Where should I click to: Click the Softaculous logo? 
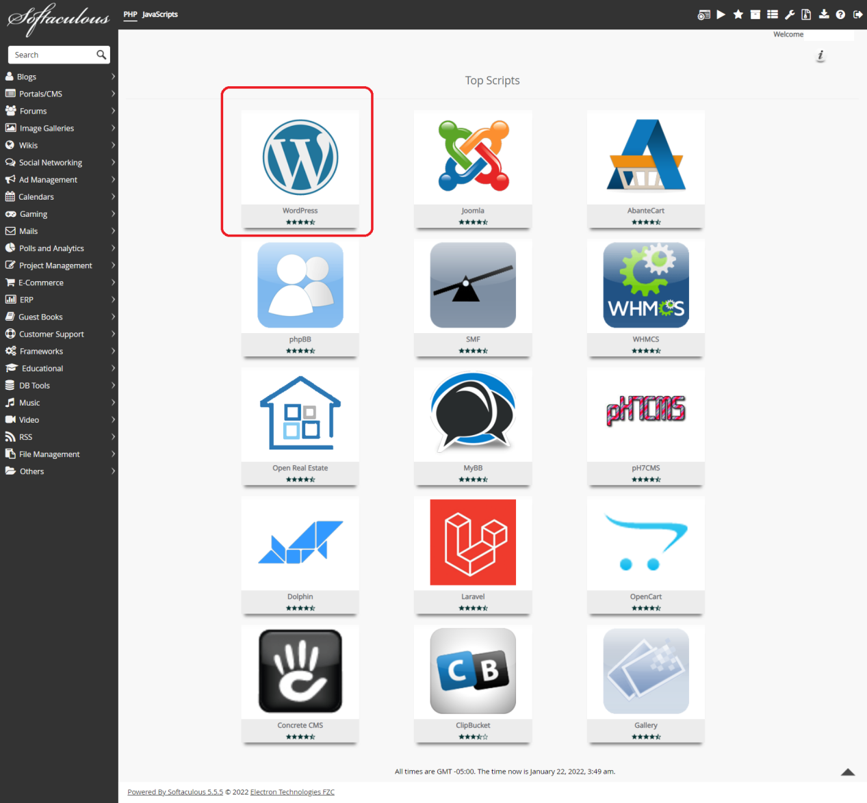click(59, 20)
